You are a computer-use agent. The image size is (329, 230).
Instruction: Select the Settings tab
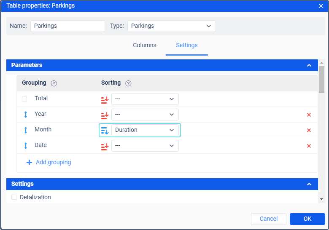tap(187, 45)
